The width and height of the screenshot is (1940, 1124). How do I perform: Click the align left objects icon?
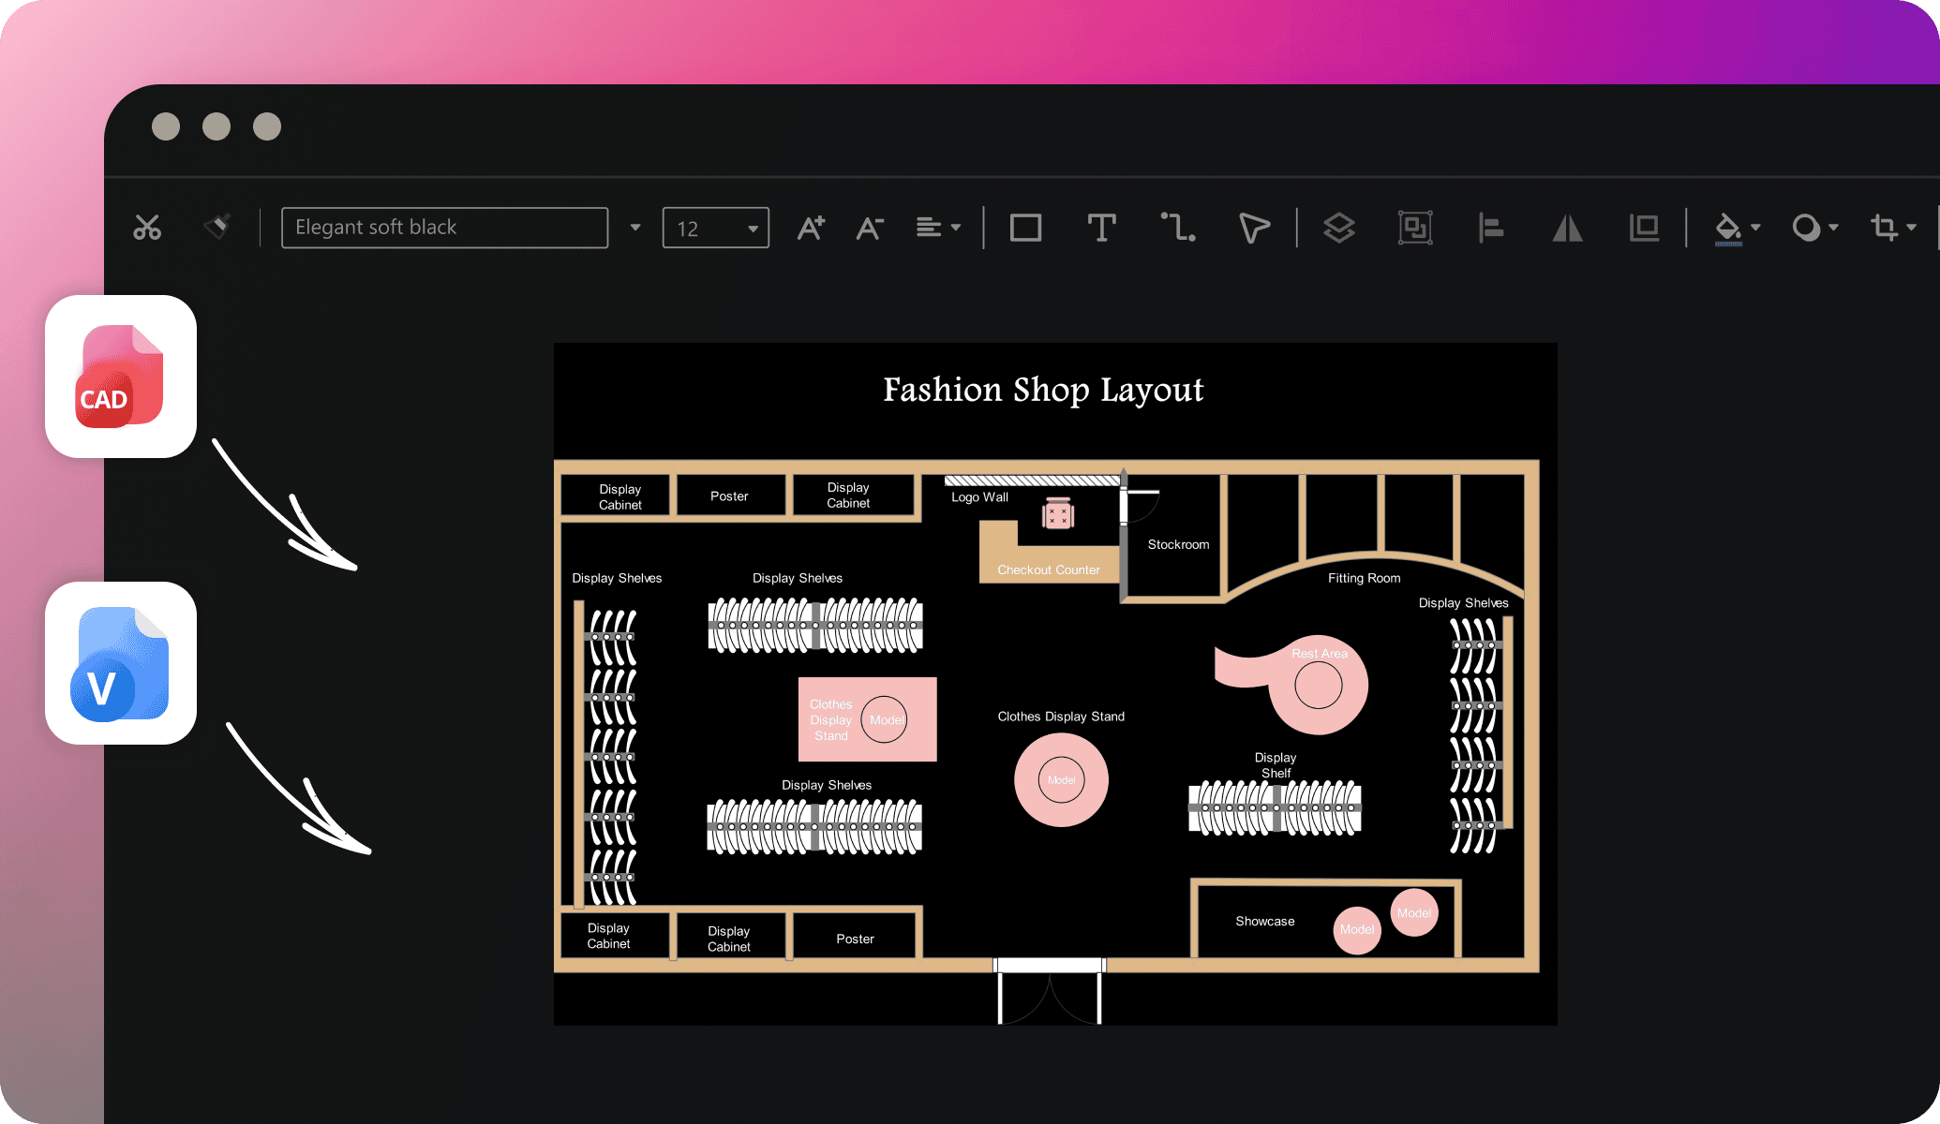1490,228
